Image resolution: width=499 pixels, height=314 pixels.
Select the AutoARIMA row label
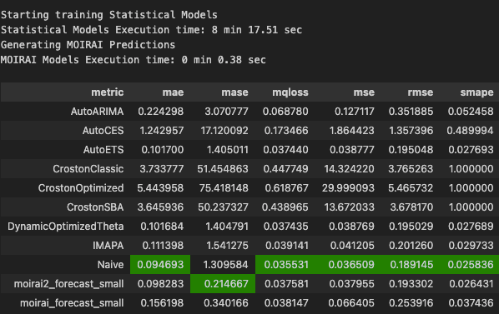(97, 112)
